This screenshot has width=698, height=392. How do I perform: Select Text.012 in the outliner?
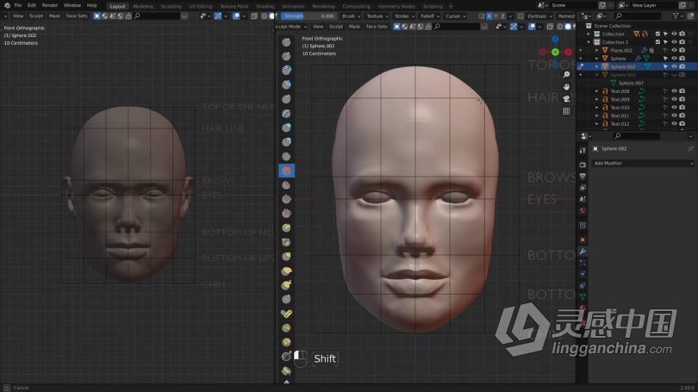[x=620, y=124]
